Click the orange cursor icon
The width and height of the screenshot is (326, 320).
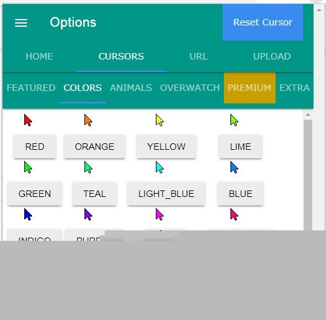88,120
